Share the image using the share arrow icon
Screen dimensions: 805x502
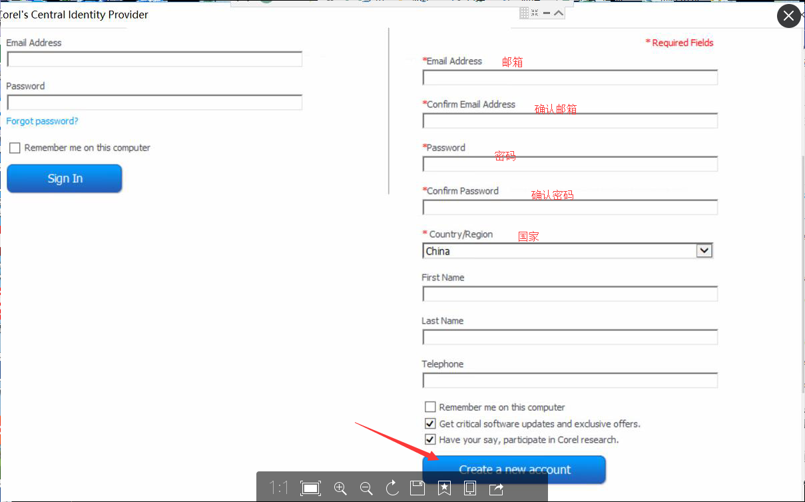[496, 488]
